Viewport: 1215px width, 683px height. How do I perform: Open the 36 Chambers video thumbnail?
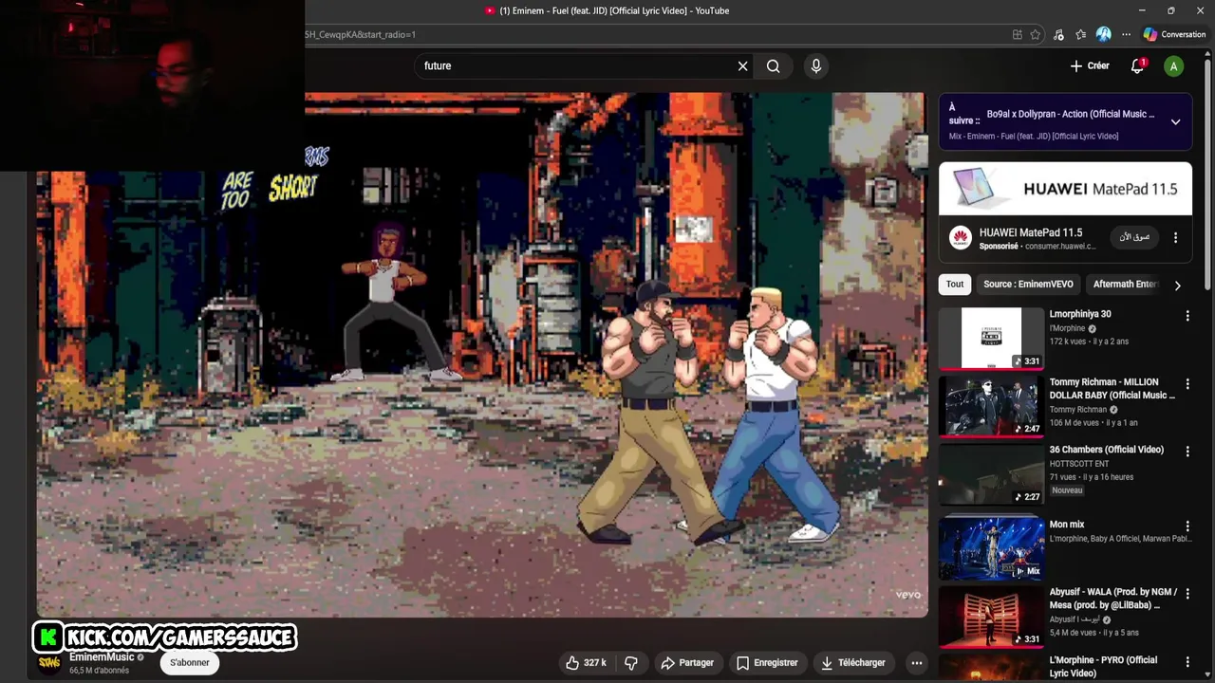[991, 474]
